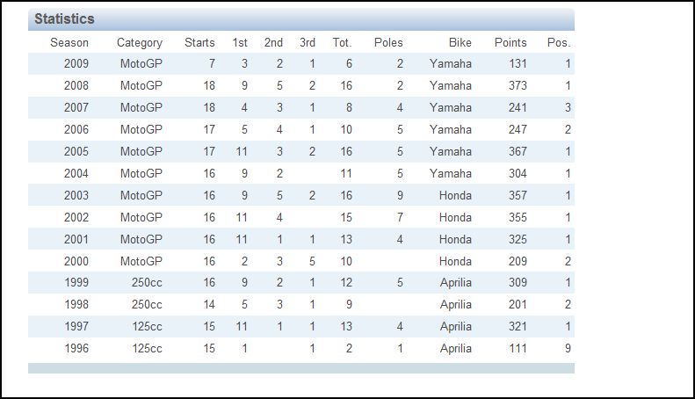Image resolution: width=695 pixels, height=399 pixels.
Task: Click the 250cc category for 1999
Action: [x=147, y=282]
